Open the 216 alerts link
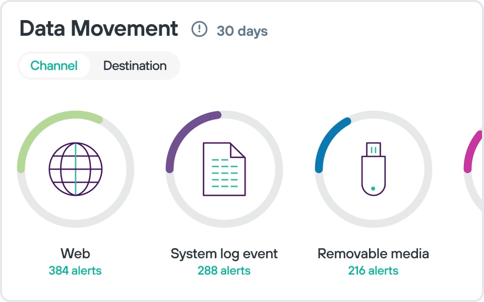484x302 pixels. pyautogui.click(x=373, y=271)
